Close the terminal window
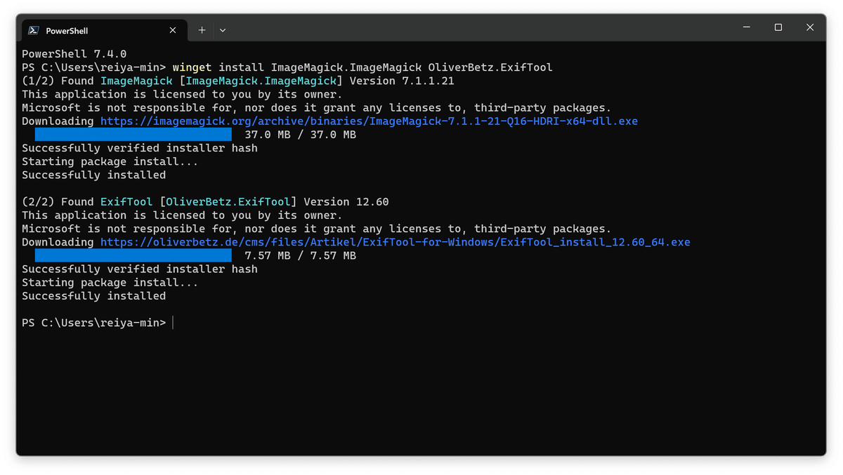843x475 pixels. pos(810,27)
